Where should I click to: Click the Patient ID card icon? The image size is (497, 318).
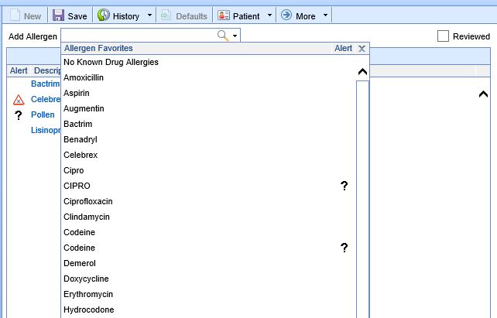pyautogui.click(x=224, y=15)
